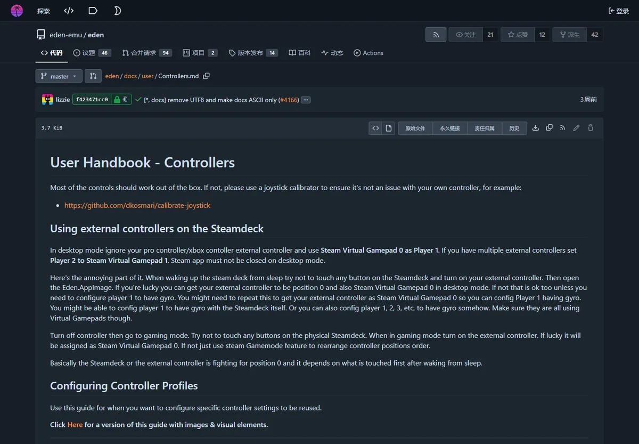Click the eden breadcrumb link
The width and height of the screenshot is (639, 444).
(x=112, y=76)
